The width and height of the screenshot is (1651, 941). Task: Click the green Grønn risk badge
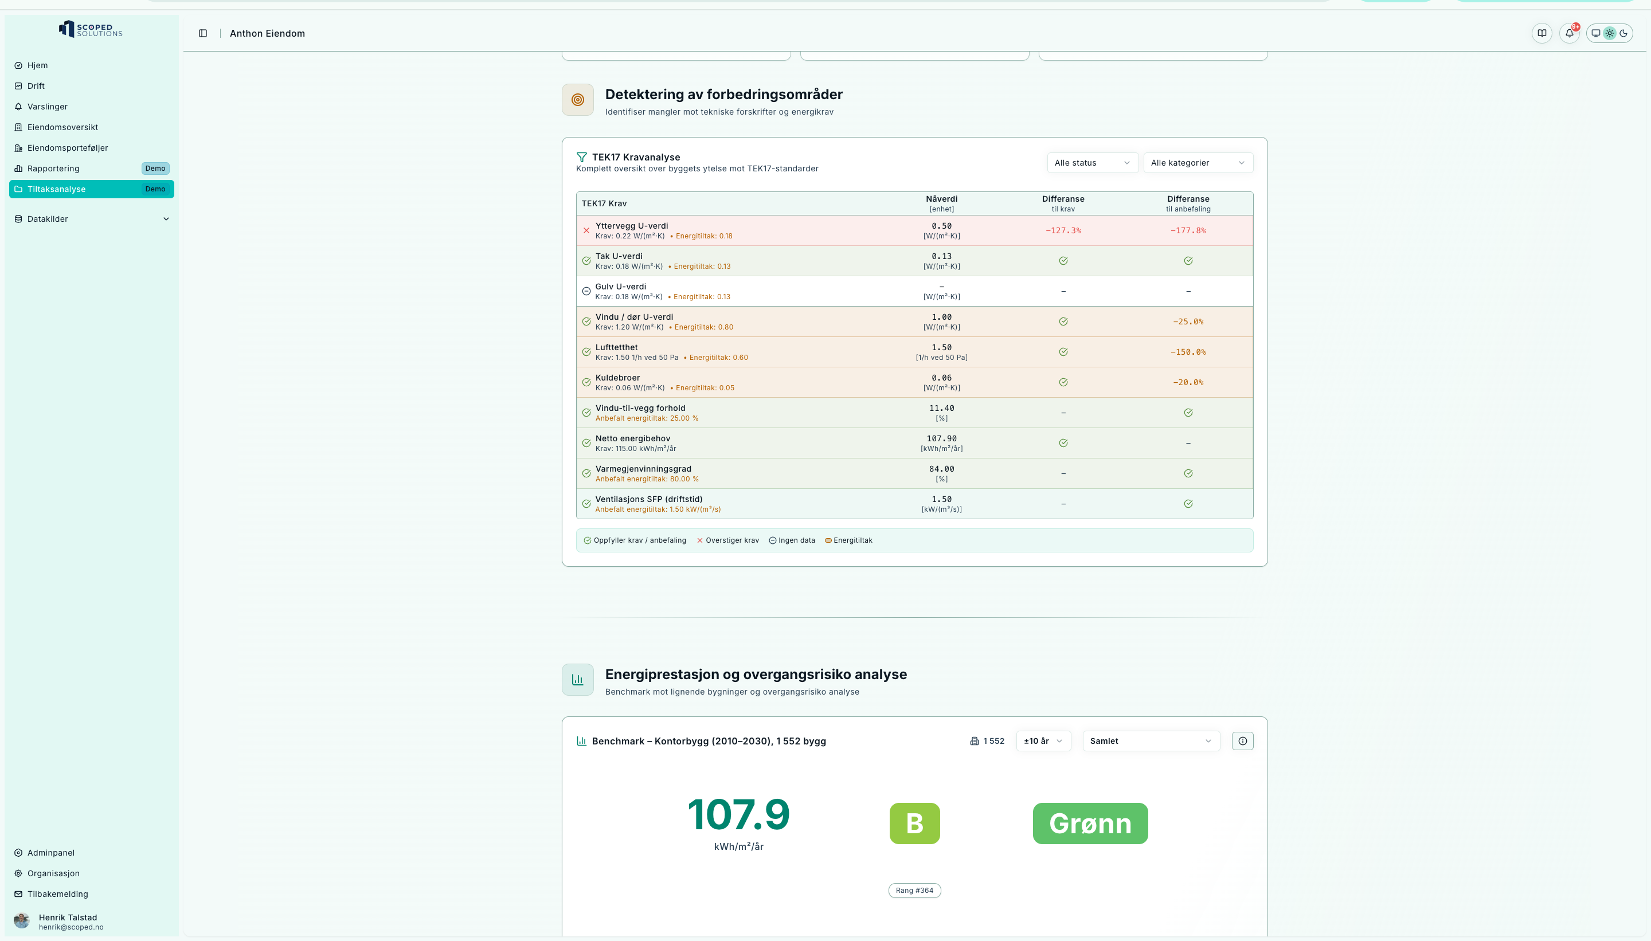[x=1090, y=824]
